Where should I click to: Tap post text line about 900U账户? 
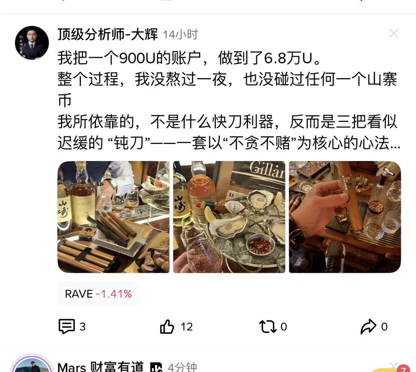(189, 58)
